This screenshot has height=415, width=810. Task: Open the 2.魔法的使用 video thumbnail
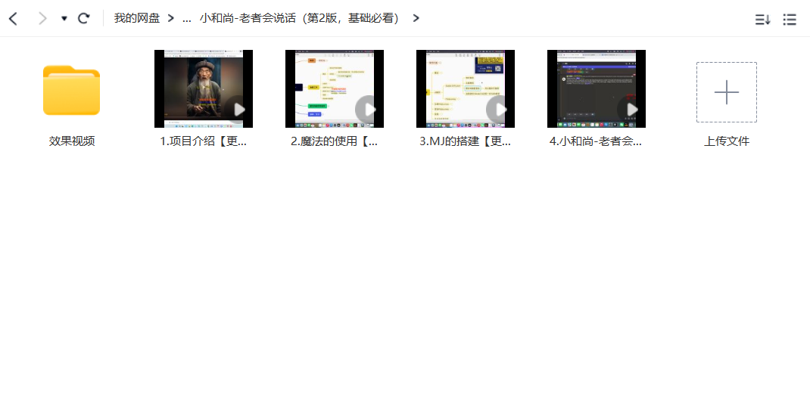point(335,88)
